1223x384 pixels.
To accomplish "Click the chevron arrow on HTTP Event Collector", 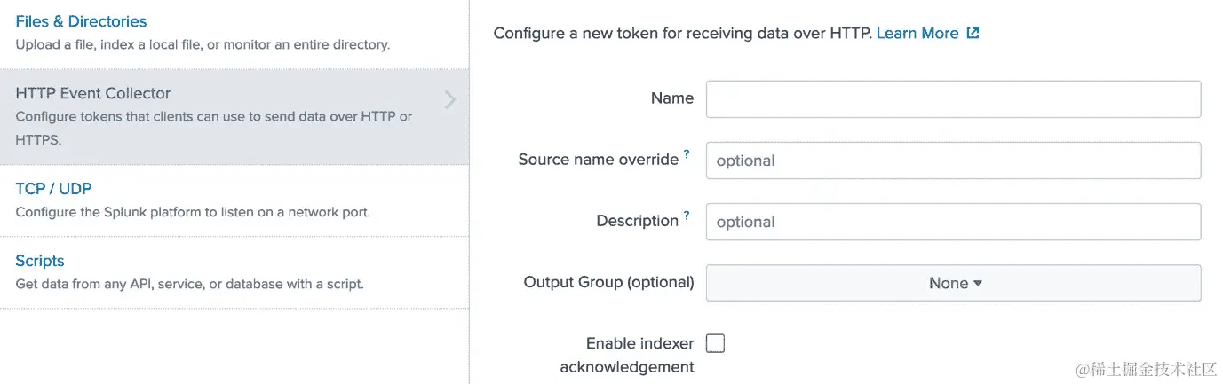I will pyautogui.click(x=450, y=99).
